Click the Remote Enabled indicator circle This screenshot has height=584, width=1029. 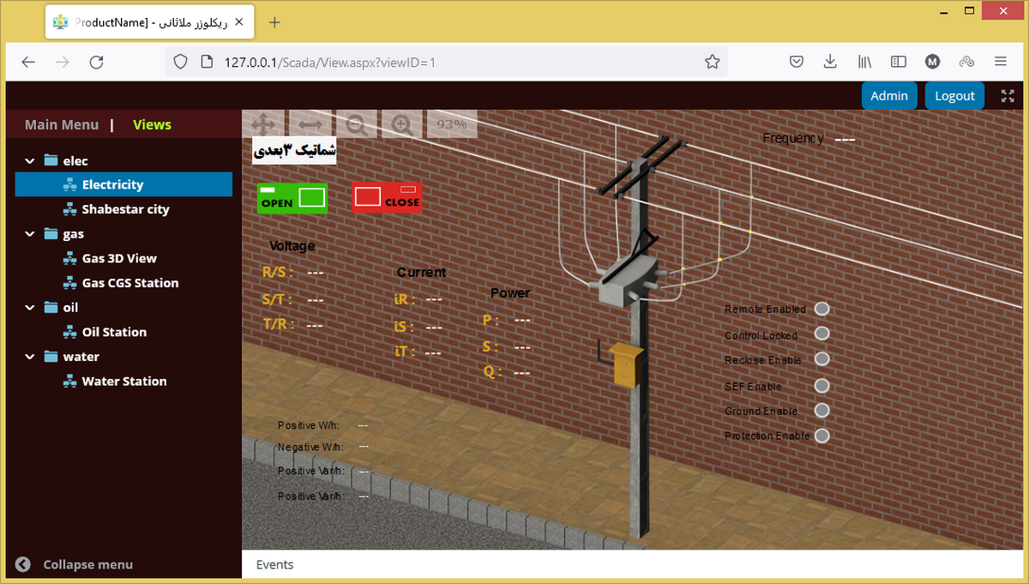821,309
